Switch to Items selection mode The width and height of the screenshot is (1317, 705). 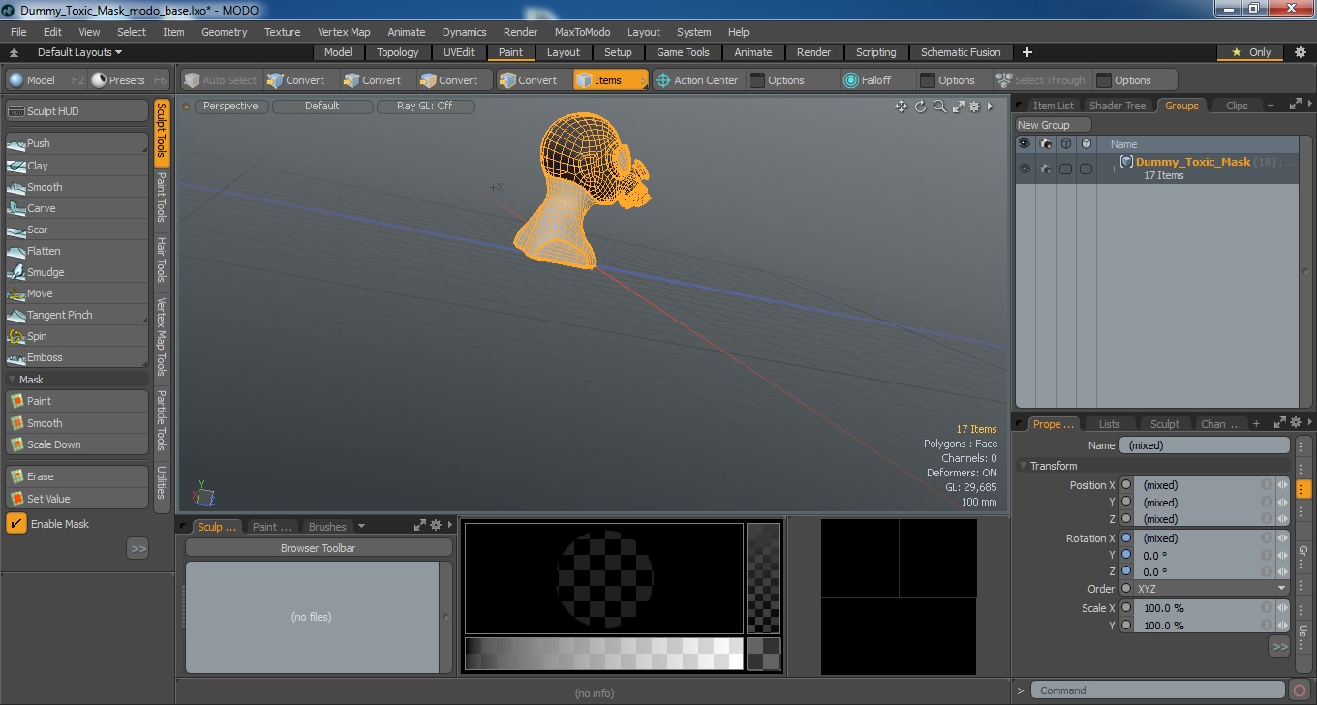click(611, 80)
